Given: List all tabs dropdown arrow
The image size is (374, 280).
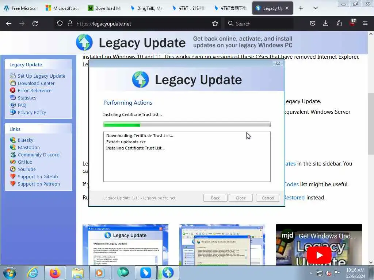Looking at the screenshot, I should coord(315,8).
